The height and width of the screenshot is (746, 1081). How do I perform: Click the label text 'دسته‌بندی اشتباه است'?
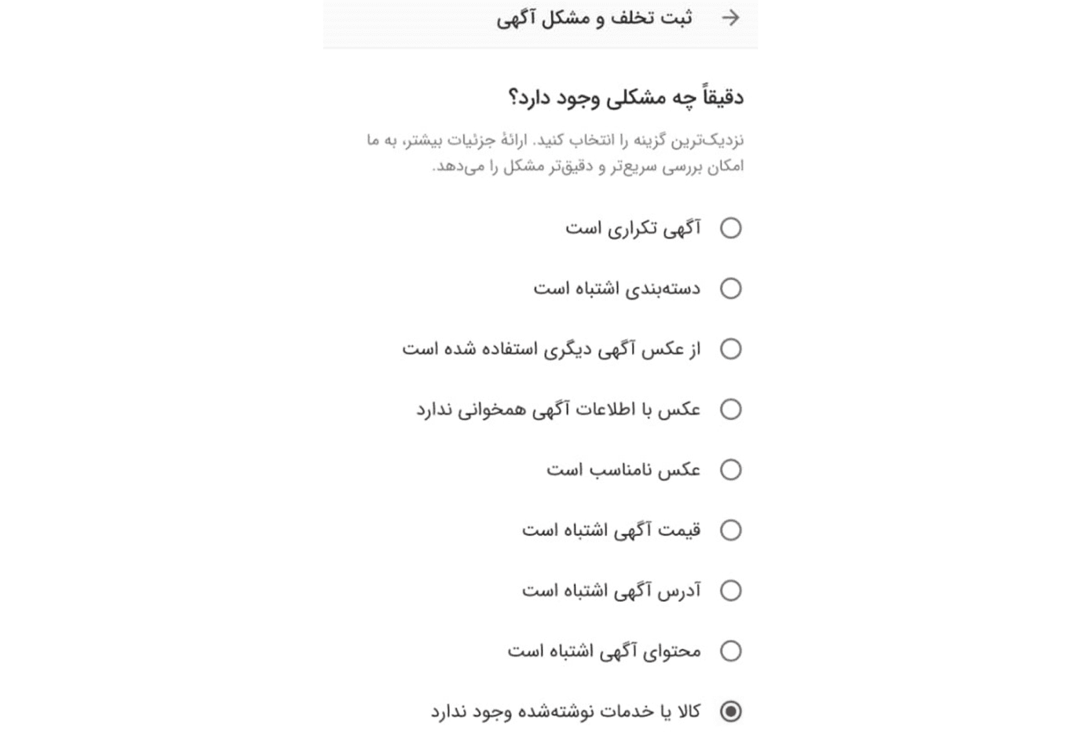(617, 289)
